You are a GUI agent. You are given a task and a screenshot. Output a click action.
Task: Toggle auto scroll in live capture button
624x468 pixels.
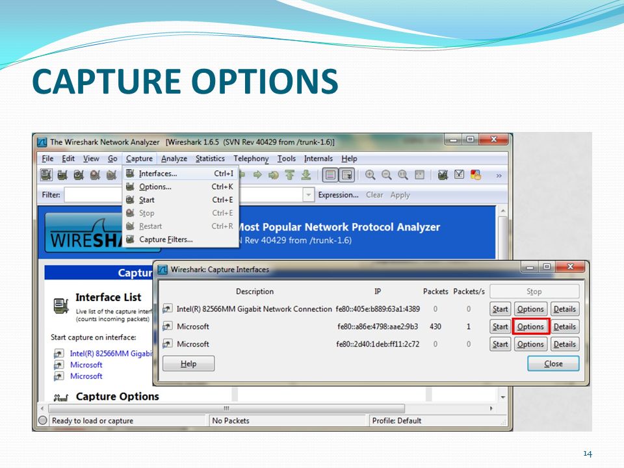pyautogui.click(x=346, y=175)
